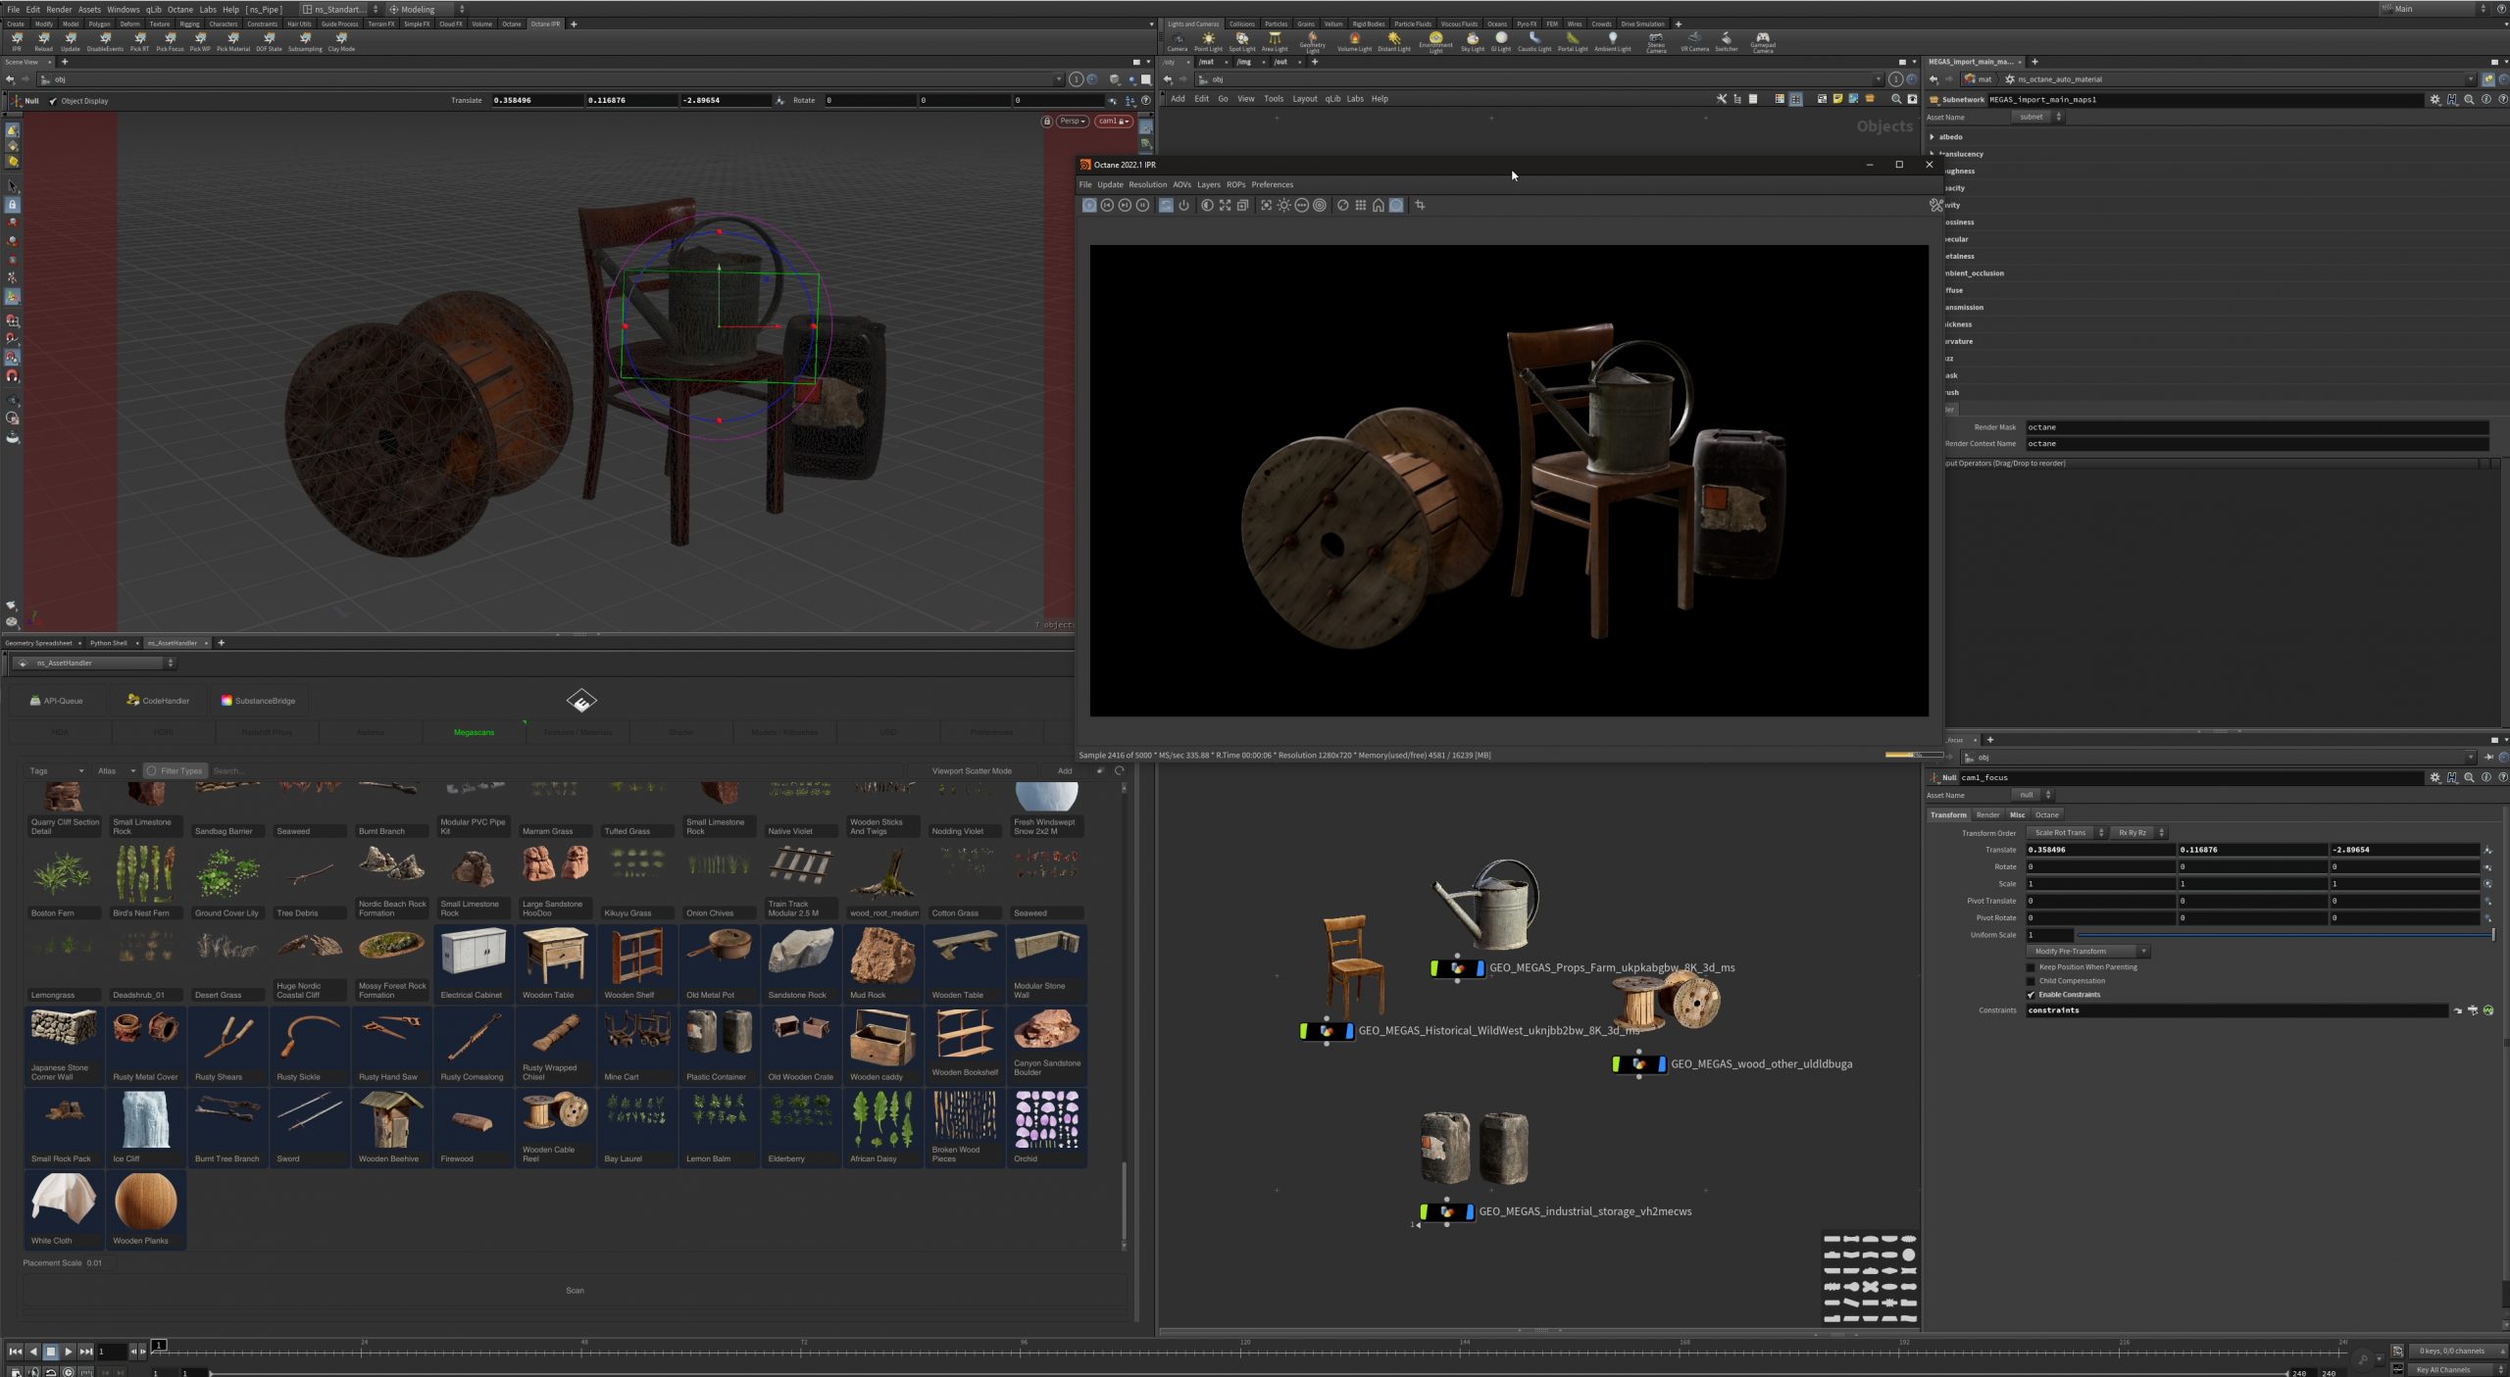Adjust the Uniform Scale slider

(2284, 935)
